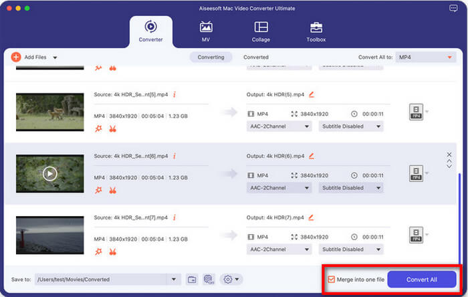Screen dimensions: 468x297
Task: Open the Collage tab
Action: 261,31
